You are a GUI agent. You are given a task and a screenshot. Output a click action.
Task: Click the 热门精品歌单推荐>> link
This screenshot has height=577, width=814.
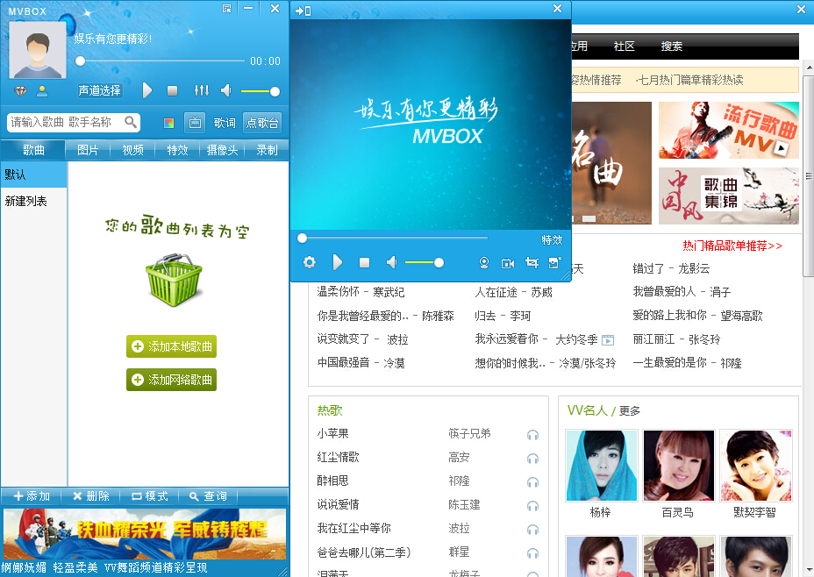(732, 246)
